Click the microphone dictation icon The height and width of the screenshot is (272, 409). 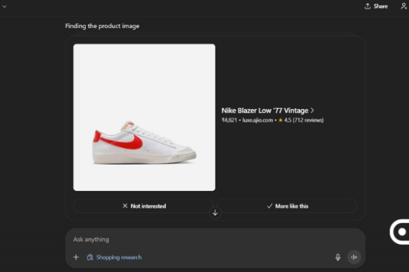(337, 257)
